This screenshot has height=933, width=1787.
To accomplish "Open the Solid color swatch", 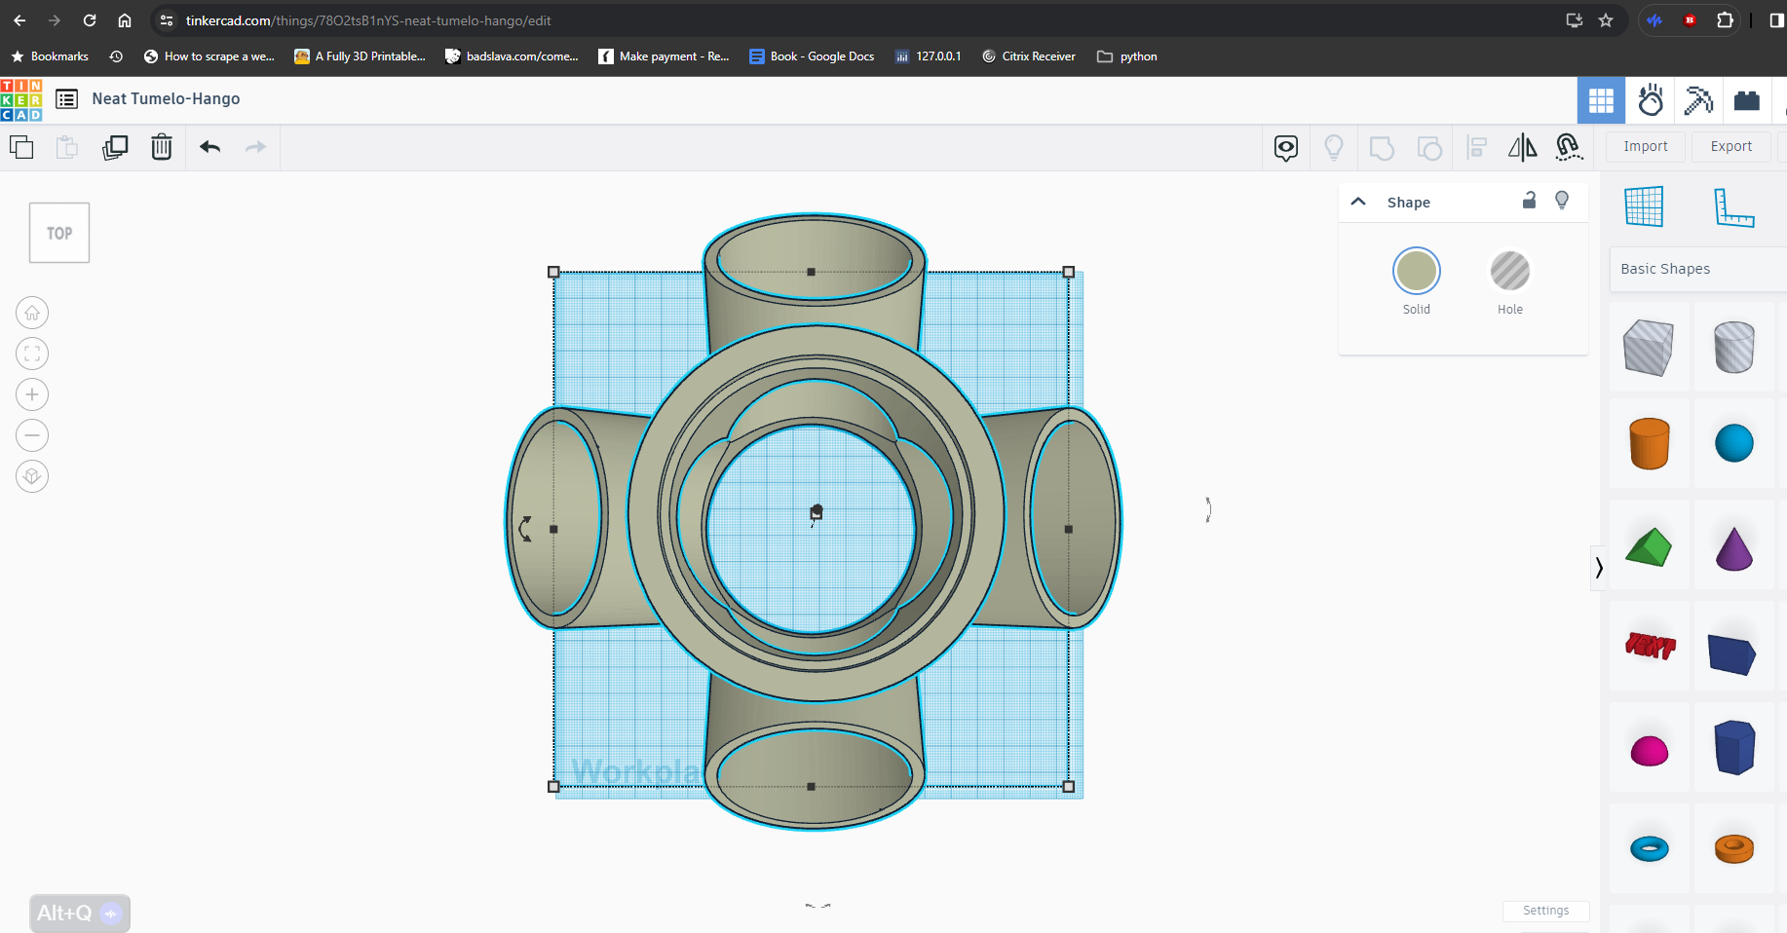I will pyautogui.click(x=1416, y=271).
